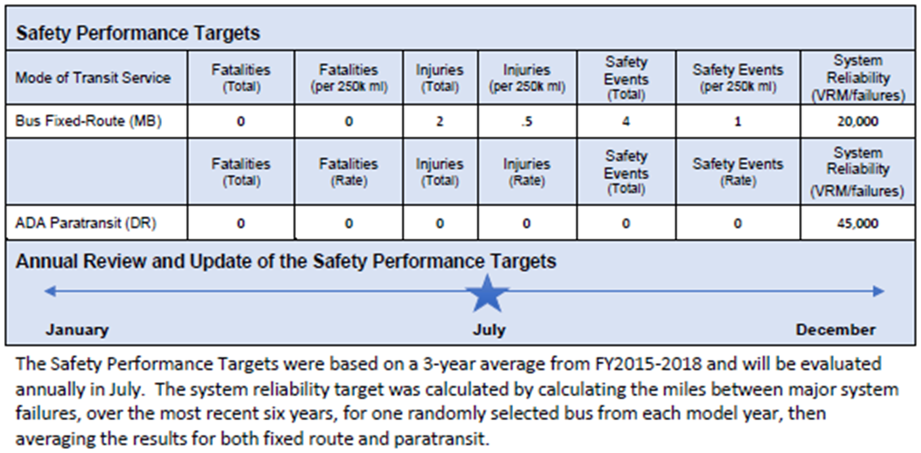
Task: Click the Annual Review and Update heading
Action: pyautogui.click(x=285, y=262)
